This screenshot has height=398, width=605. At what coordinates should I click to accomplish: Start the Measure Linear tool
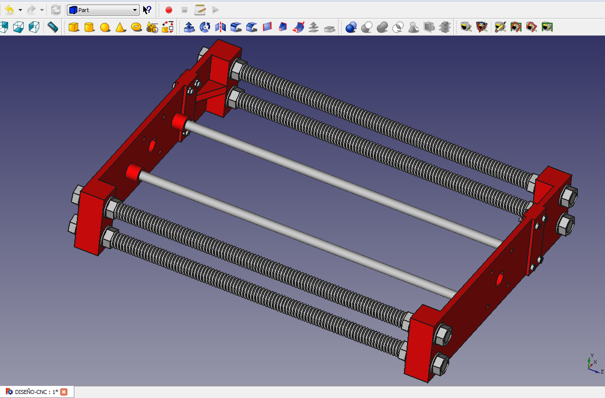coord(466,27)
